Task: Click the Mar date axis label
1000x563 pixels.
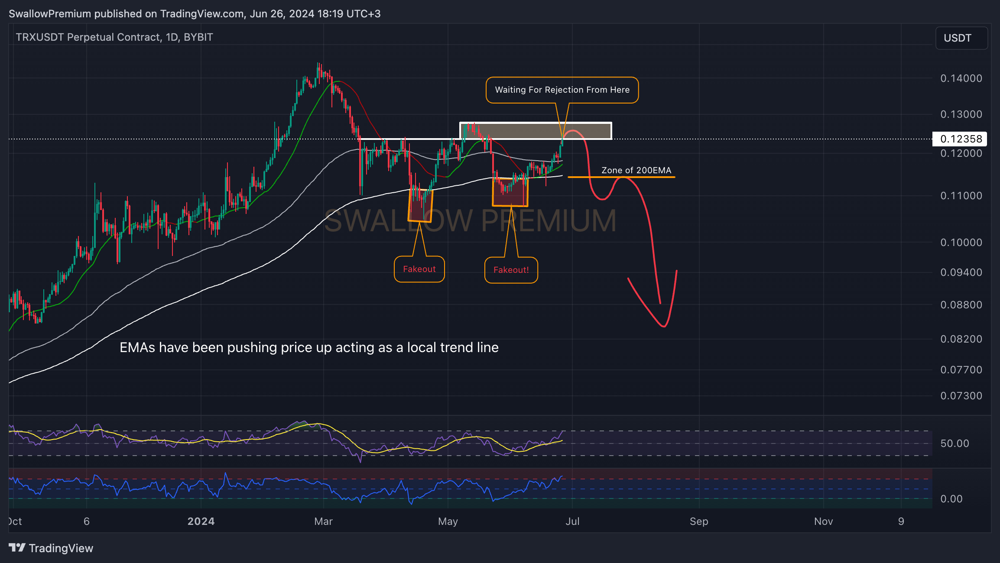Action: 323,521
